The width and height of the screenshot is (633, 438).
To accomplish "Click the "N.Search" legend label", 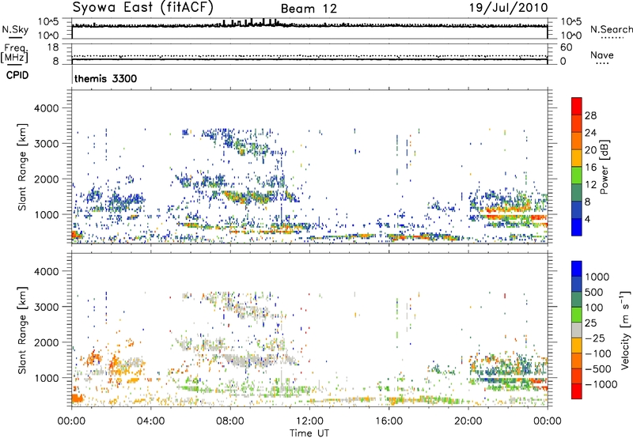I will (x=611, y=29).
